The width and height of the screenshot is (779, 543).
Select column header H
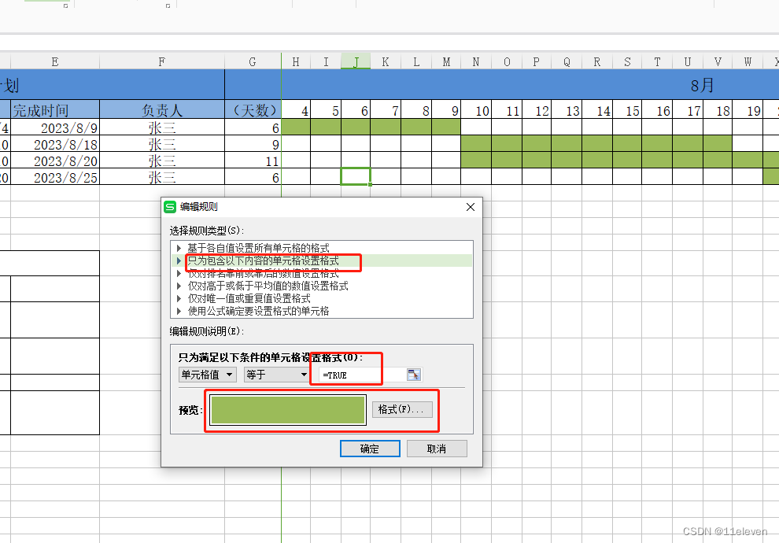[x=296, y=61]
